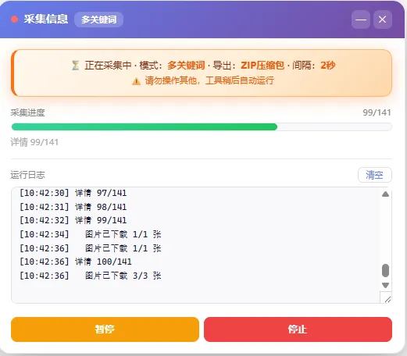Click the warning triangle icon in banner
This screenshot has width=407, height=356.
click(x=136, y=81)
